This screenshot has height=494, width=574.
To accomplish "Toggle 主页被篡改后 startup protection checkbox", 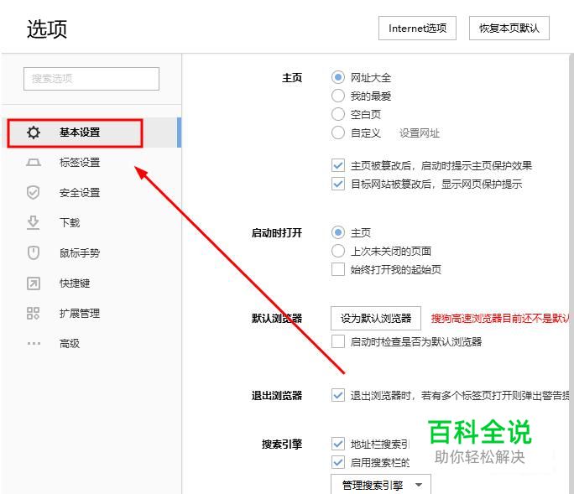I will pyautogui.click(x=338, y=165).
